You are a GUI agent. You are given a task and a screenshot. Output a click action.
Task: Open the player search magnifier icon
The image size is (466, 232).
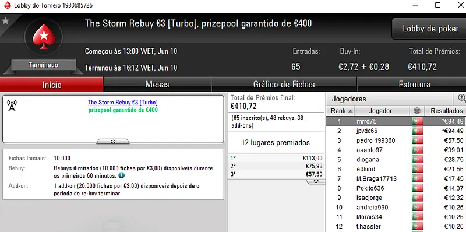[x=461, y=98]
